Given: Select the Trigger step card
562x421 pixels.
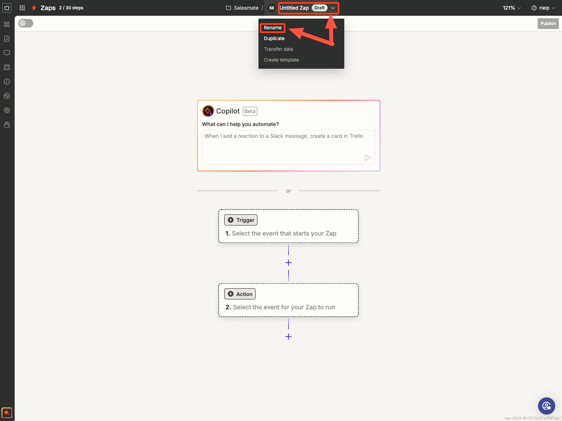Looking at the screenshot, I should [x=288, y=226].
